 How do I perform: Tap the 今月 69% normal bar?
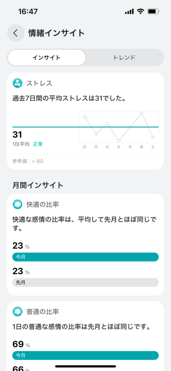coord(85,355)
